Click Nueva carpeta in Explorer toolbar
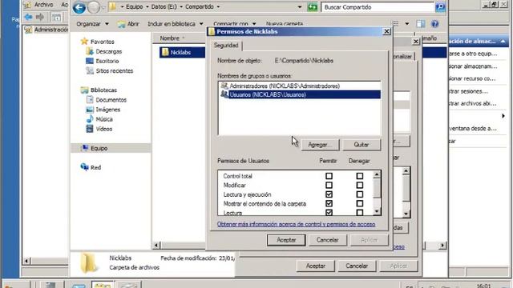 [x=285, y=24]
